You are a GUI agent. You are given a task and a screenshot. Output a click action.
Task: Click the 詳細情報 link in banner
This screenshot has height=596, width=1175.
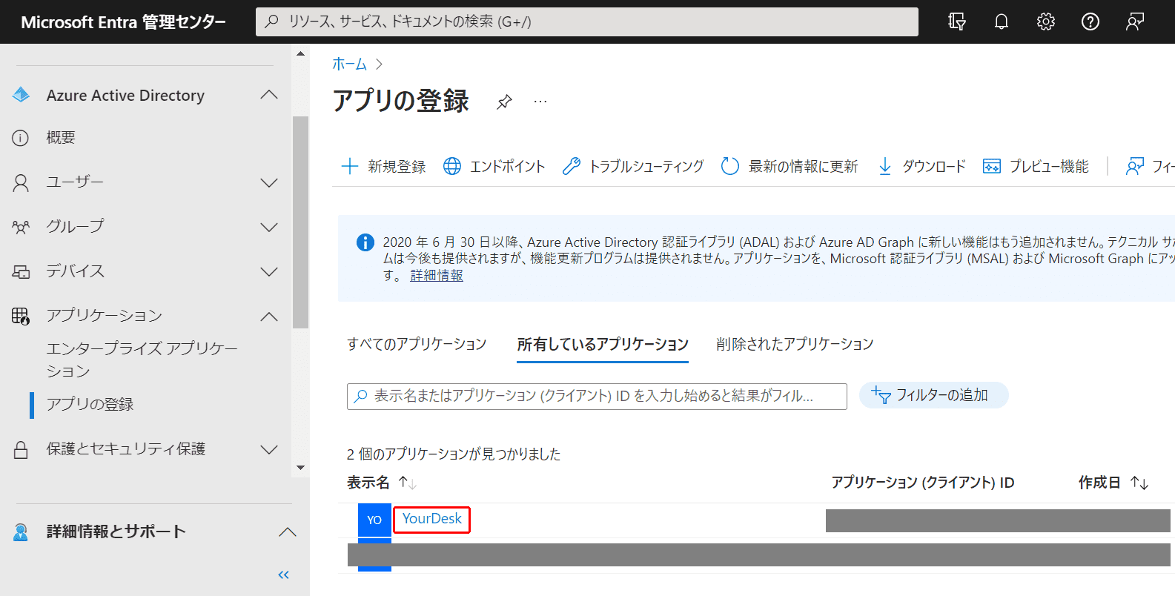[x=437, y=275]
